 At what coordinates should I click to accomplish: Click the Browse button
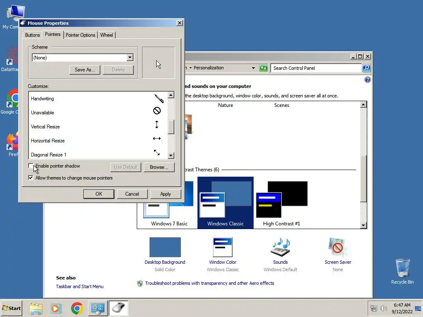pyautogui.click(x=159, y=167)
